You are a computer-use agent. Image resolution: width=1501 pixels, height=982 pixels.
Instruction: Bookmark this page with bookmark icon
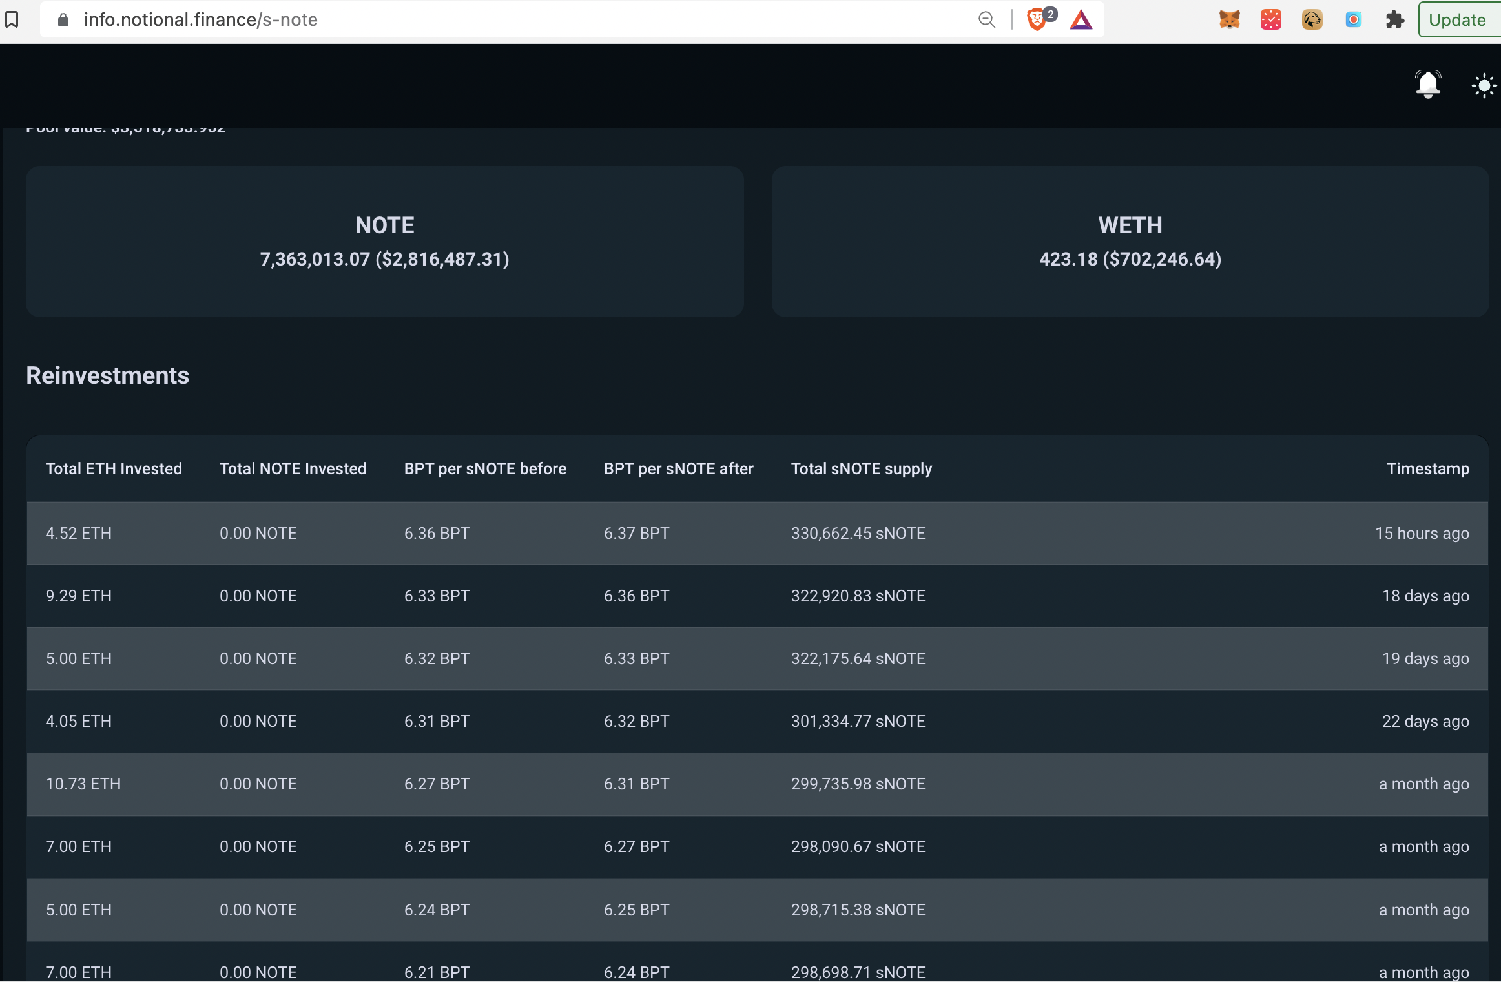[x=12, y=19]
